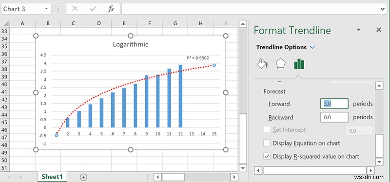
Task: Click the pane vertical scrollbar down arrow
Action: (x=379, y=162)
